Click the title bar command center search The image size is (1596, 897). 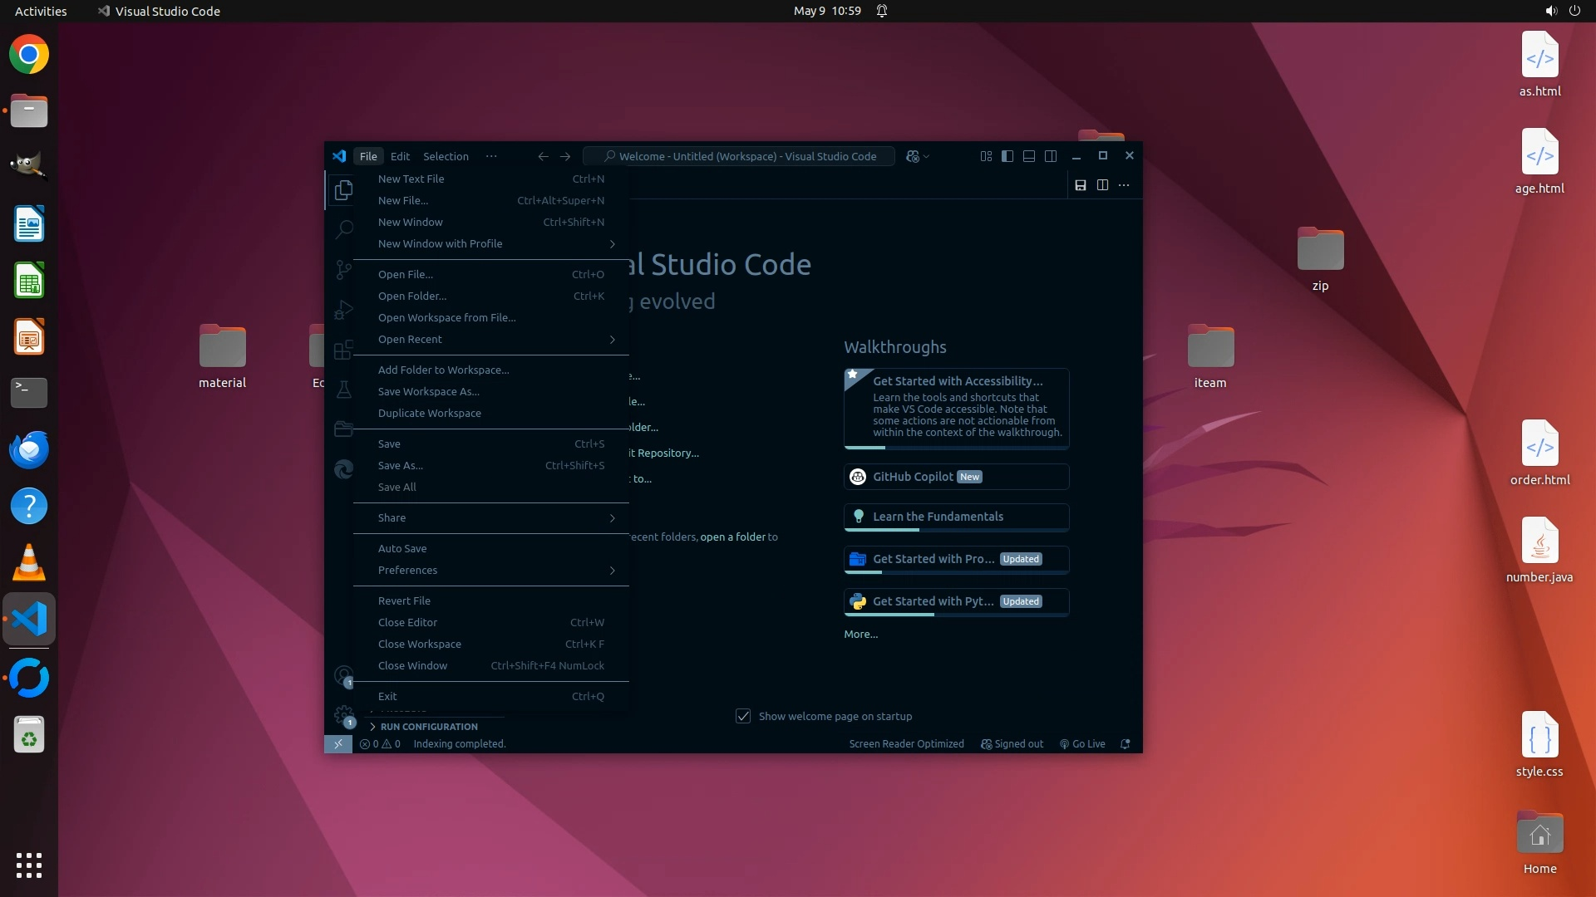click(x=739, y=156)
